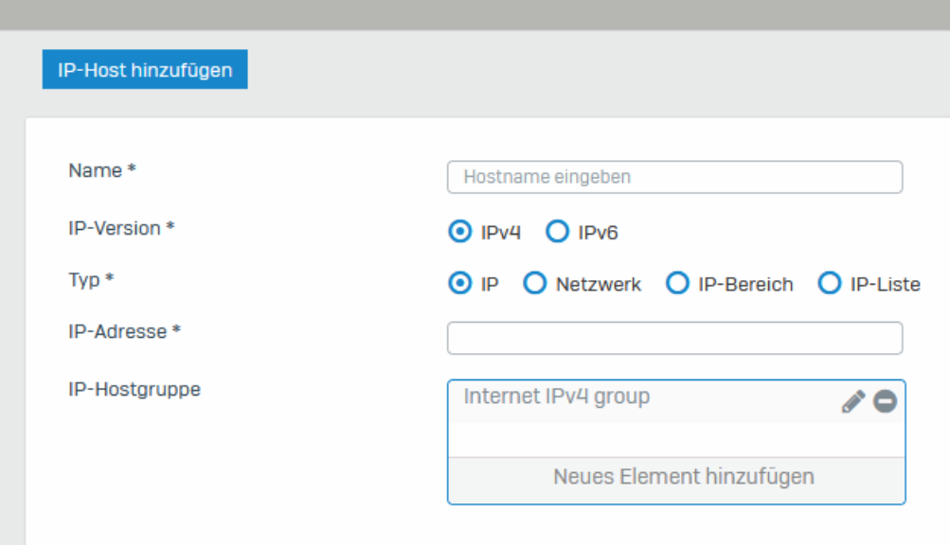Click the IP-Hostgruppe label
Image resolution: width=950 pixels, height=545 pixels.
point(134,390)
